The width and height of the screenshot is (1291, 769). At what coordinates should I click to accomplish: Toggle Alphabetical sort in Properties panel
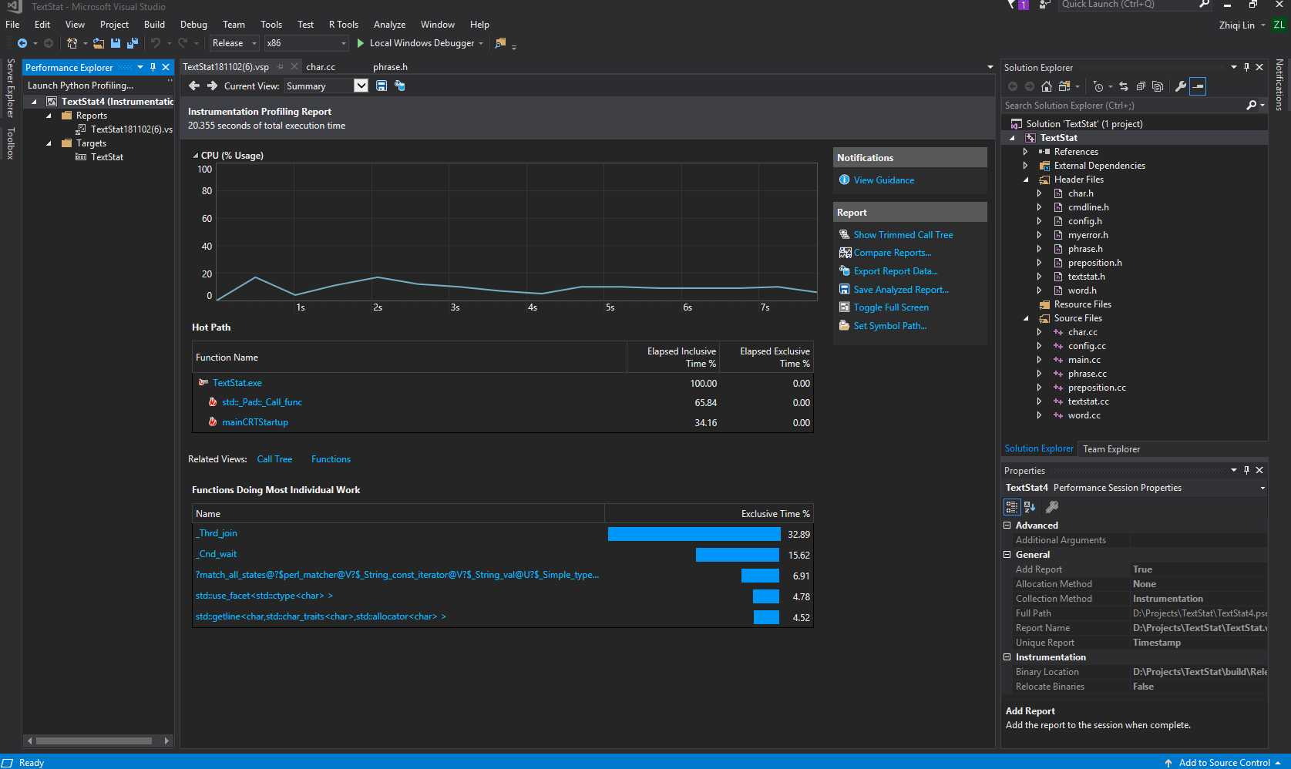point(1030,507)
